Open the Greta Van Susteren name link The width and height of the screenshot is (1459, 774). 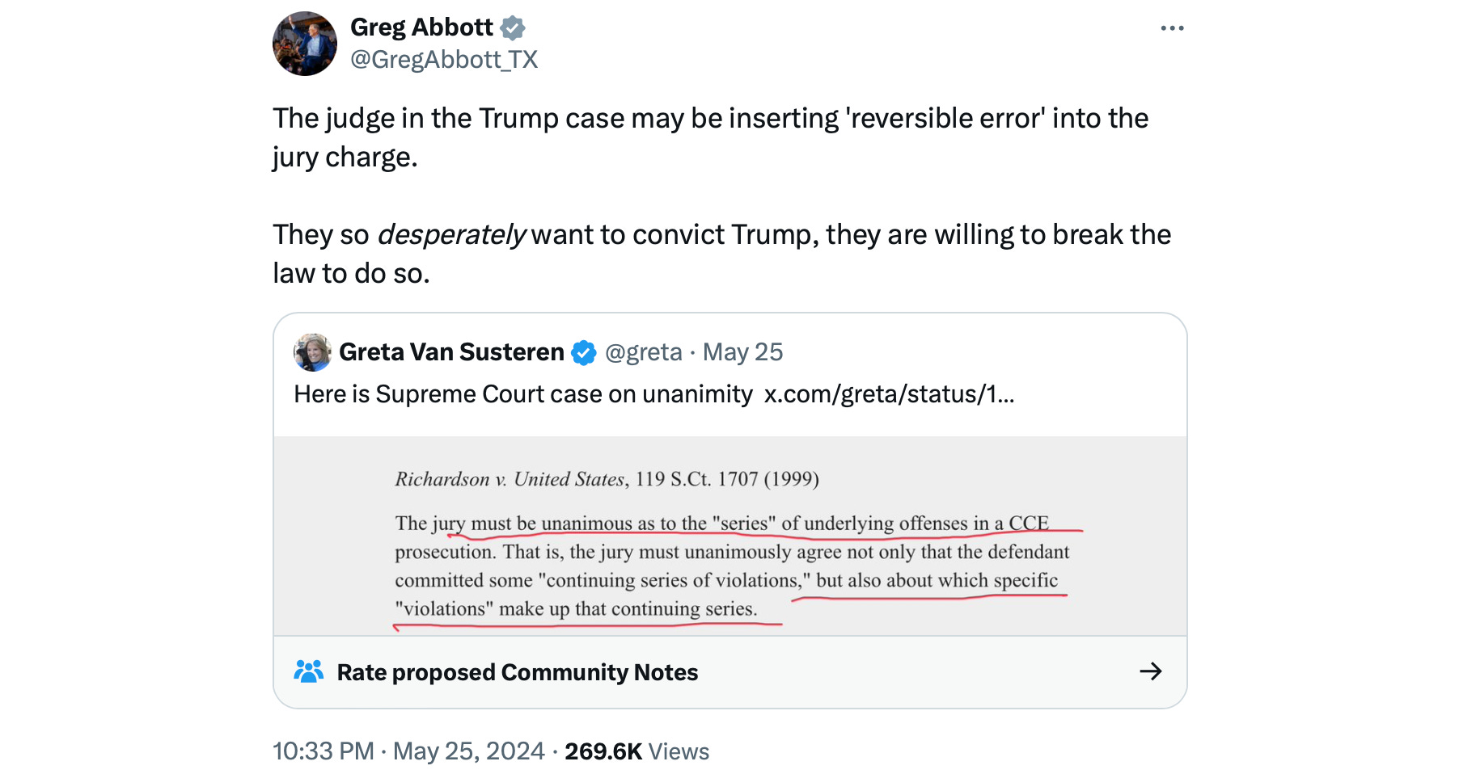pyautogui.click(x=451, y=352)
